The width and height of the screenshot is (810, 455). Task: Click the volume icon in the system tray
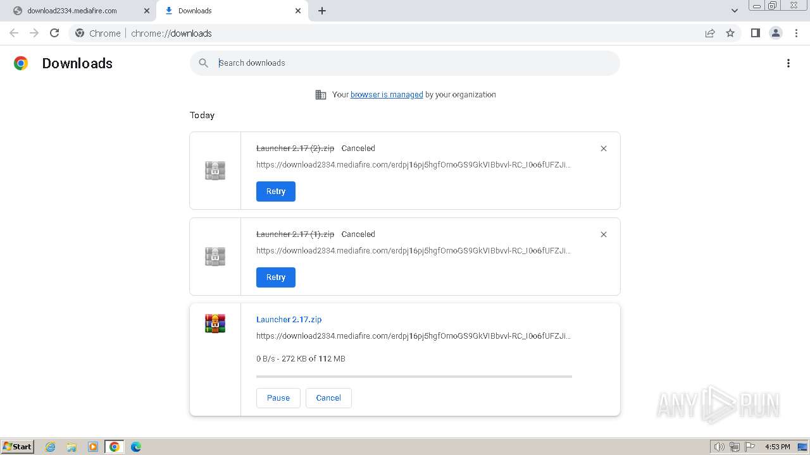tap(719, 447)
